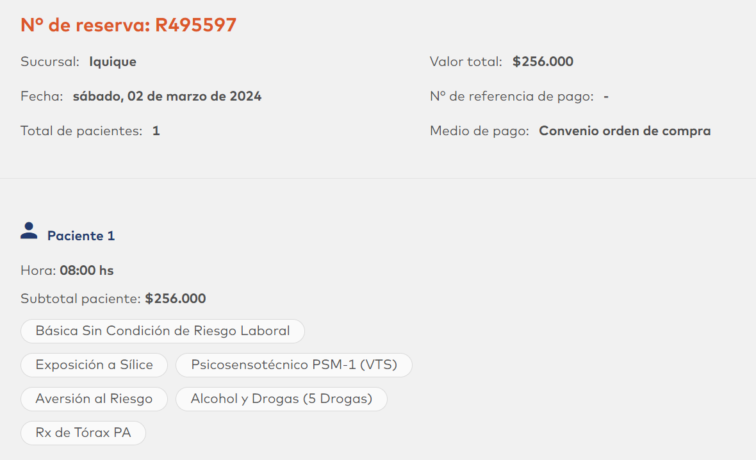756x460 pixels.
Task: Click the Total de pacientes label
Action: 81,131
